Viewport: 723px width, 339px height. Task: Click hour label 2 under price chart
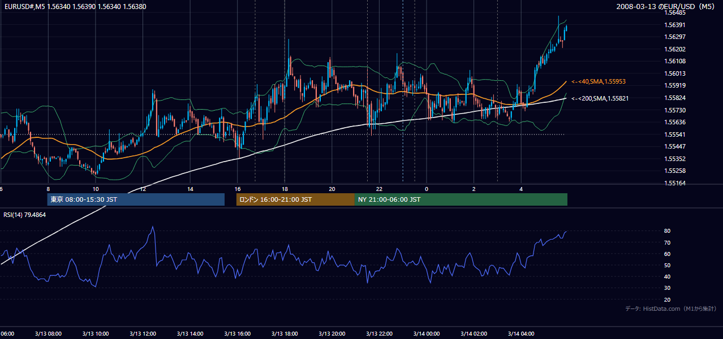[474, 189]
